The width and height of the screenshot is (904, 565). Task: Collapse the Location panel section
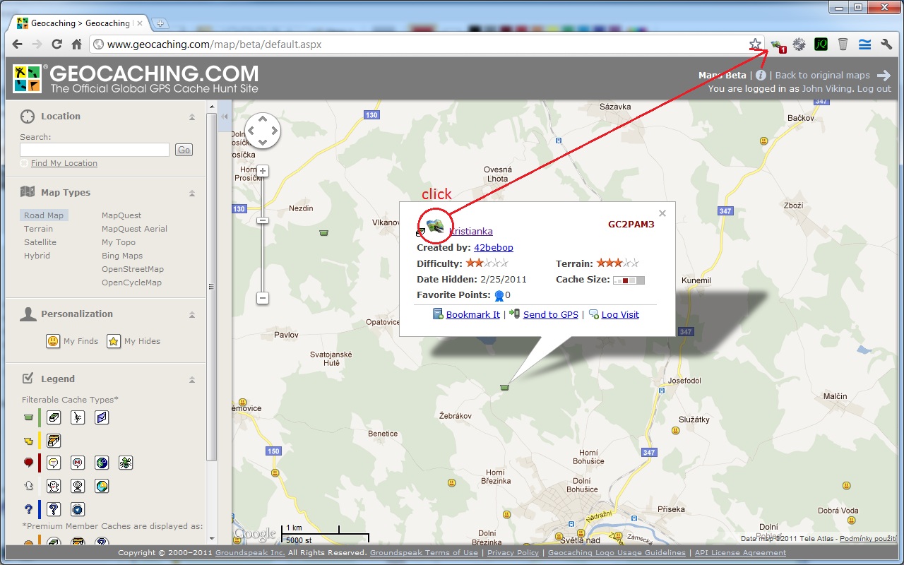click(191, 117)
